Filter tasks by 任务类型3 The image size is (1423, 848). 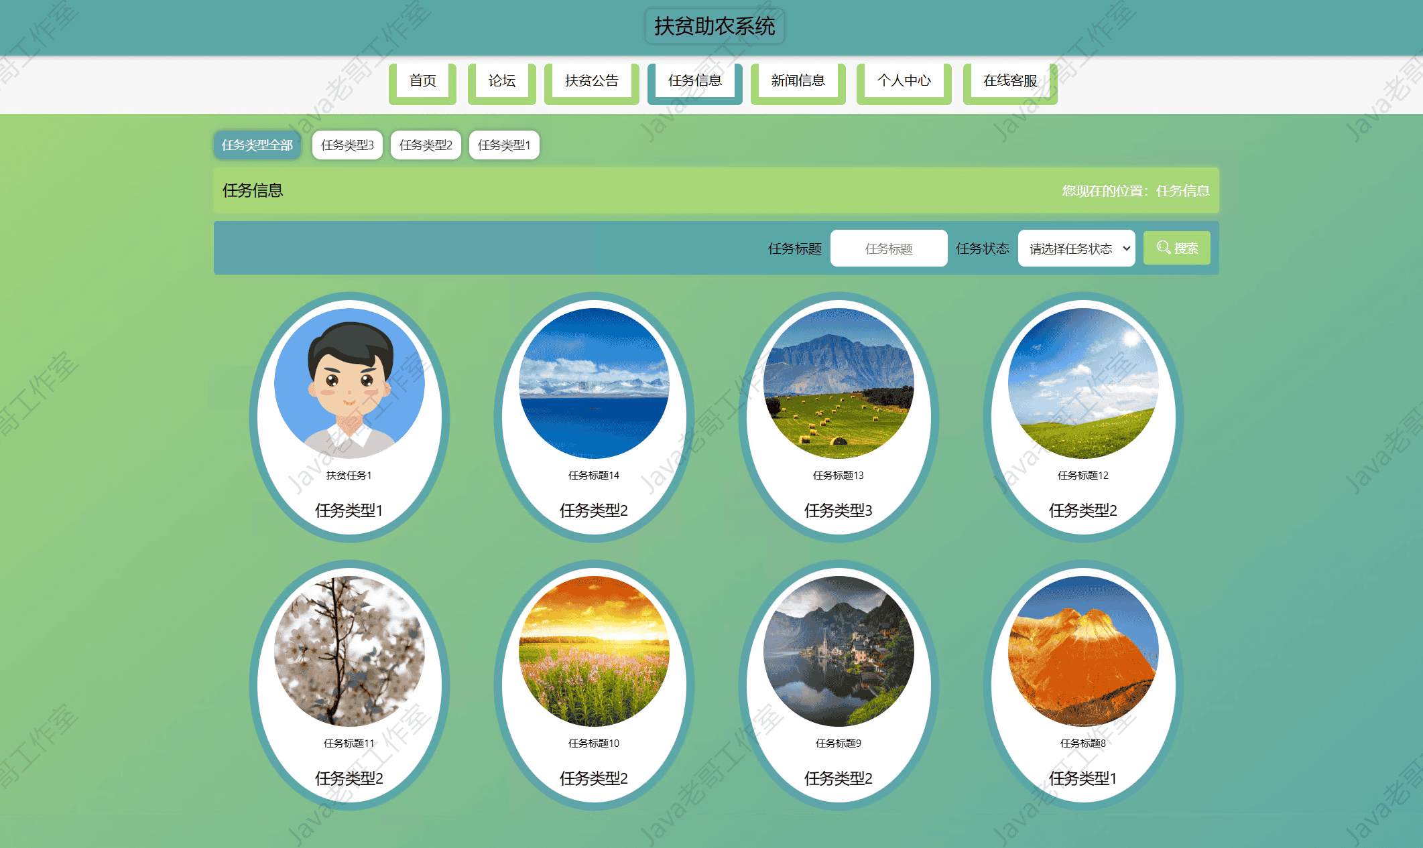pyautogui.click(x=347, y=145)
